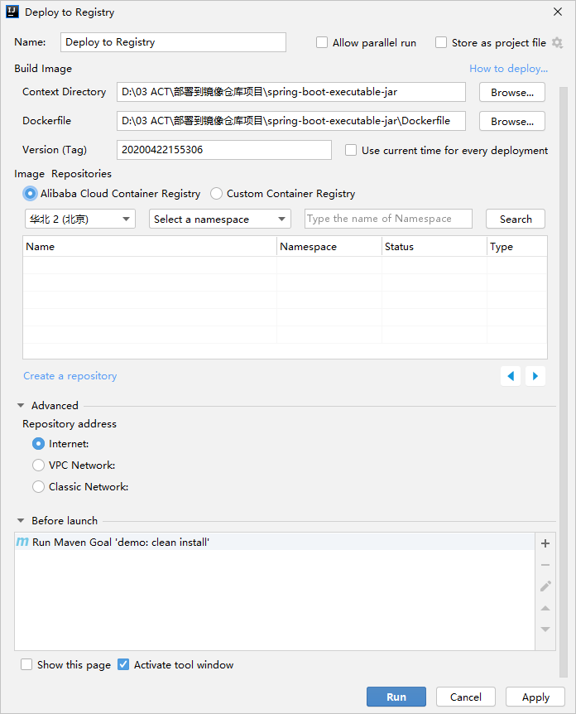Select Custom Container Registry option
576x714 pixels.
click(217, 194)
